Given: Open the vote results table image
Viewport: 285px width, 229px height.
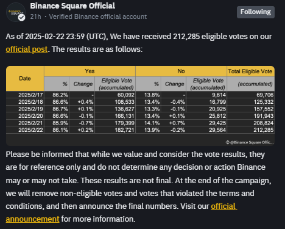Looking at the screenshot, I should click(140, 106).
